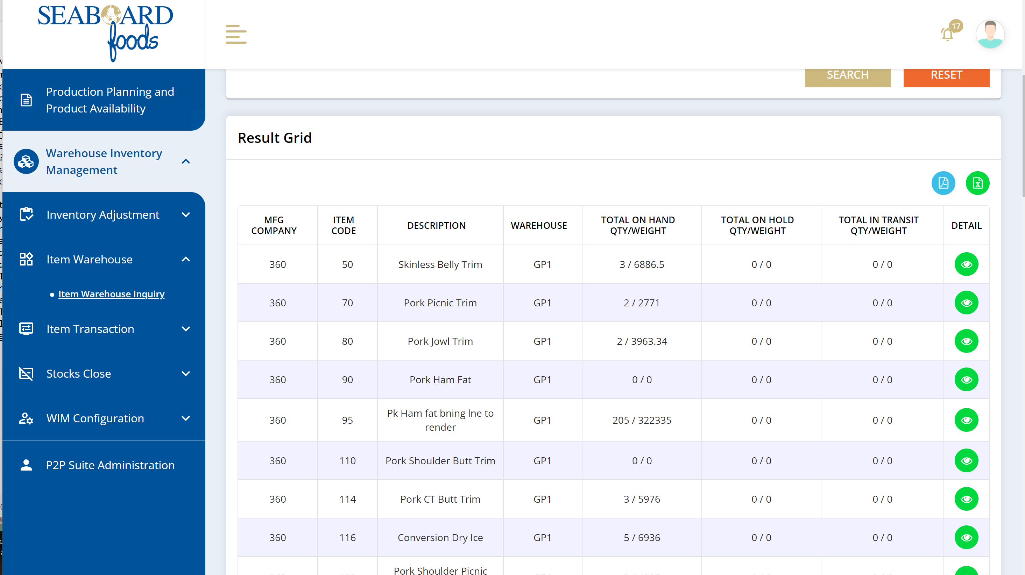Click the Seaboard Foods logo
Screen dimensions: 1025x575
[x=105, y=34]
